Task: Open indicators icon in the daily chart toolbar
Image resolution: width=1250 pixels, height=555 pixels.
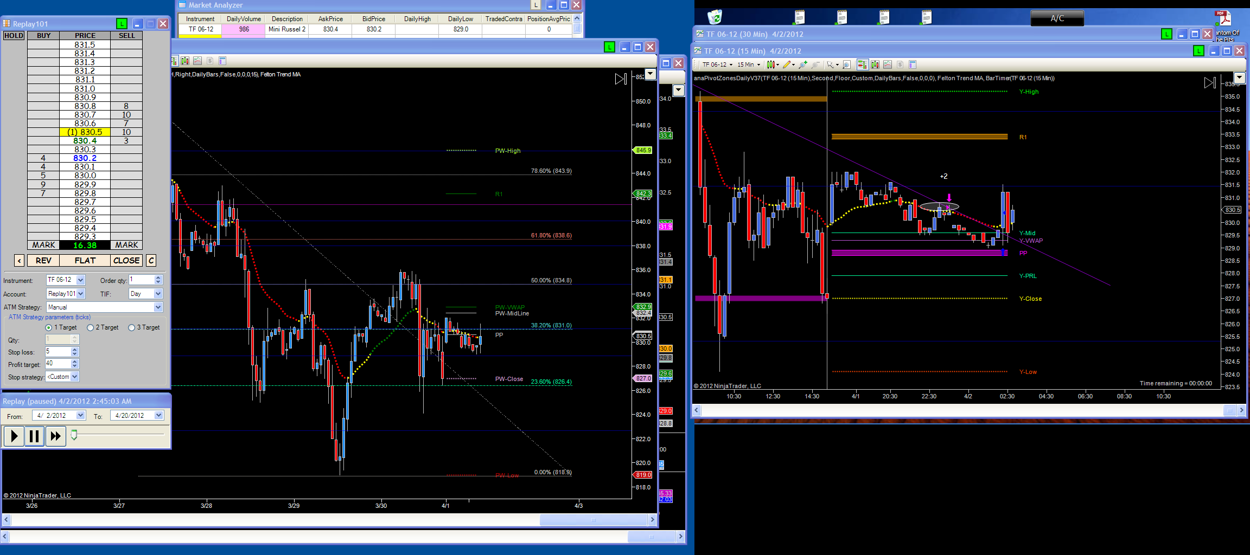Action: pyautogui.click(x=197, y=61)
